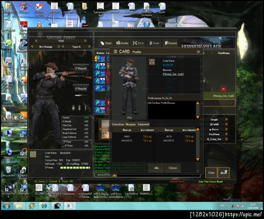Screen dimensions: 264x219
Task: Click the own player rank emblem icon
Action: point(33,154)
